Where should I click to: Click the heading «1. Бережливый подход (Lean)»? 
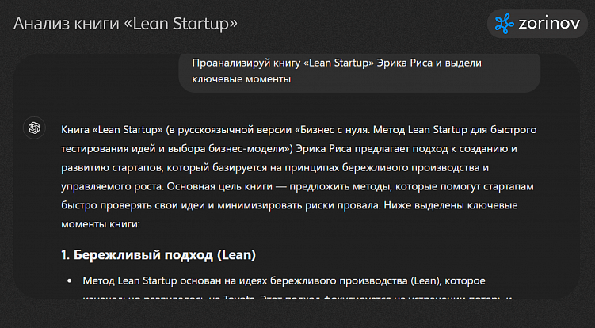[x=158, y=255]
